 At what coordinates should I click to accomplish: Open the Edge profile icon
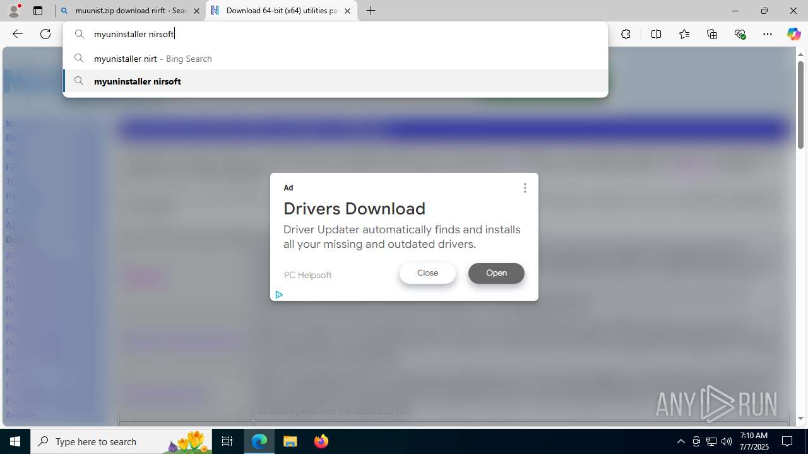(x=14, y=11)
